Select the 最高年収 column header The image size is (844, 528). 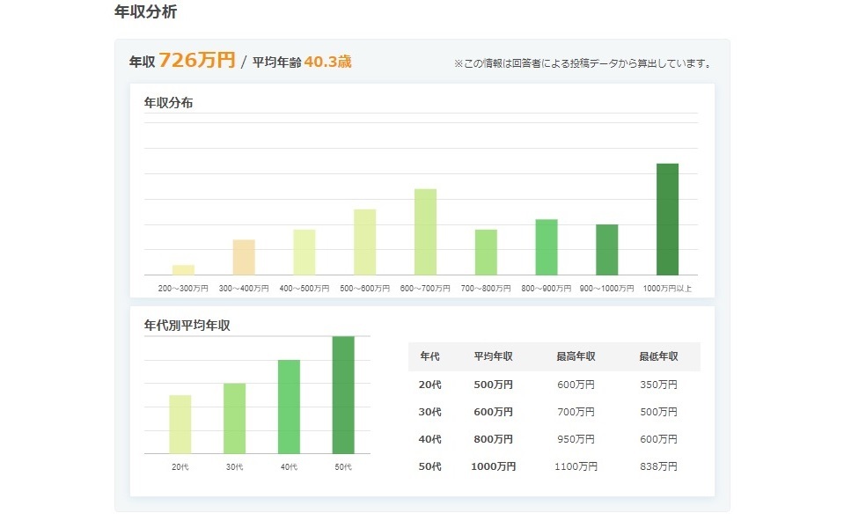pos(576,356)
